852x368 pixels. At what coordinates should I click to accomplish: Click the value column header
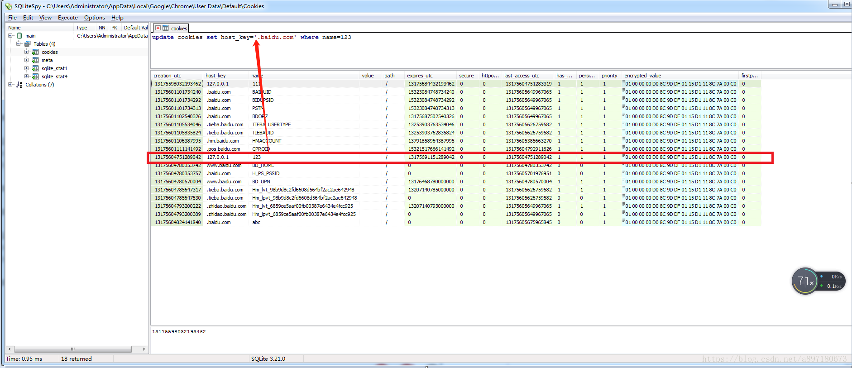click(x=371, y=76)
